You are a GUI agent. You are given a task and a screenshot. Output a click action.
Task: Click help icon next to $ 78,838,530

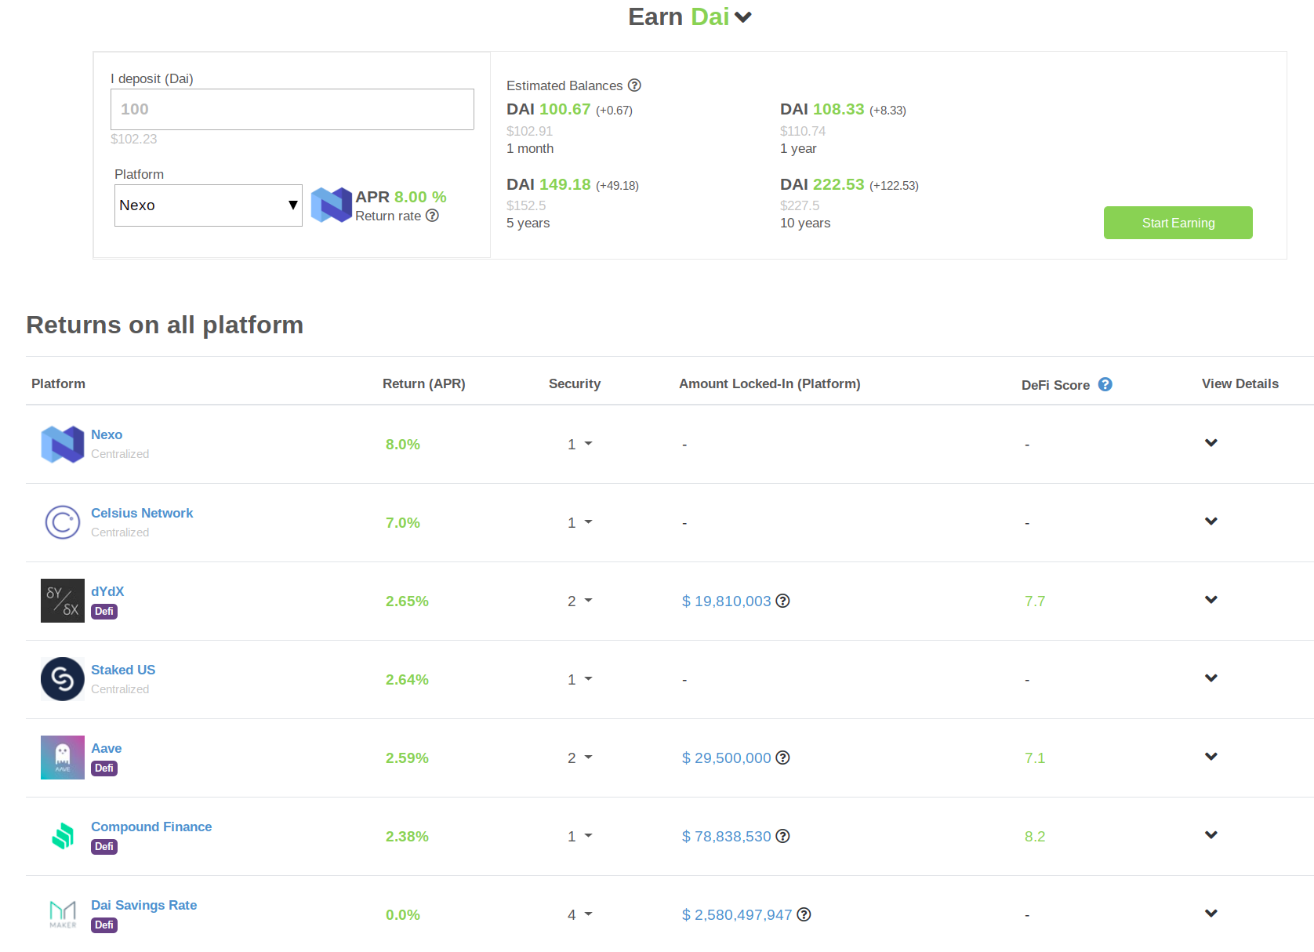pyautogui.click(x=782, y=836)
